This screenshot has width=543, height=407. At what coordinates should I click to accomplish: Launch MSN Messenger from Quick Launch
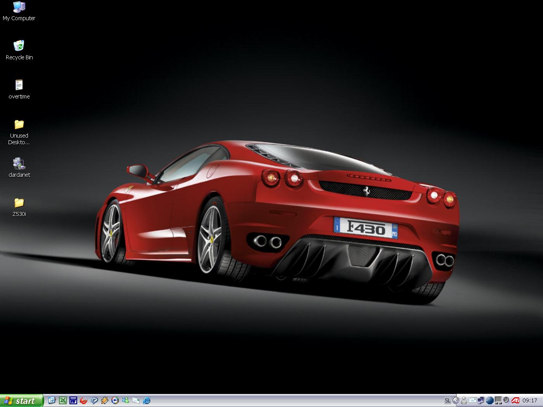tap(125, 400)
